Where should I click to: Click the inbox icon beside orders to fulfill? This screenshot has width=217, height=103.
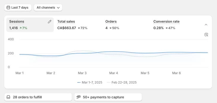tap(8, 97)
